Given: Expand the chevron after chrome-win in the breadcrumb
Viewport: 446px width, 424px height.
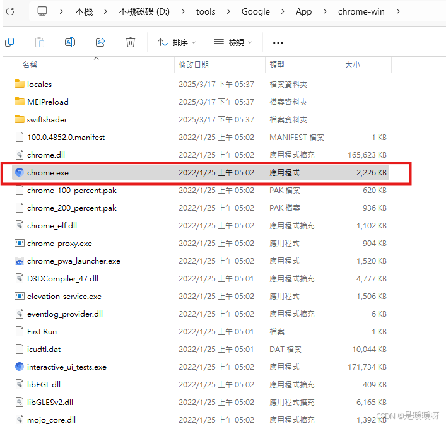Looking at the screenshot, I should 398,11.
